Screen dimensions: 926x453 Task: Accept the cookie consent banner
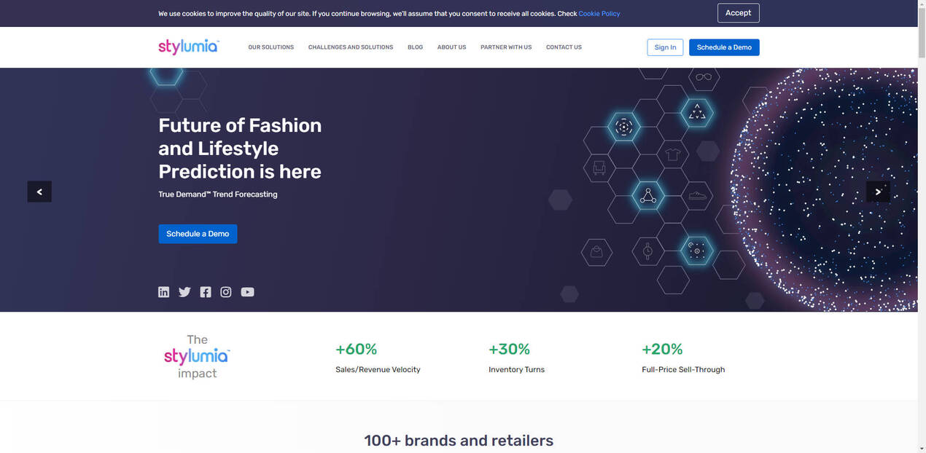[738, 13]
